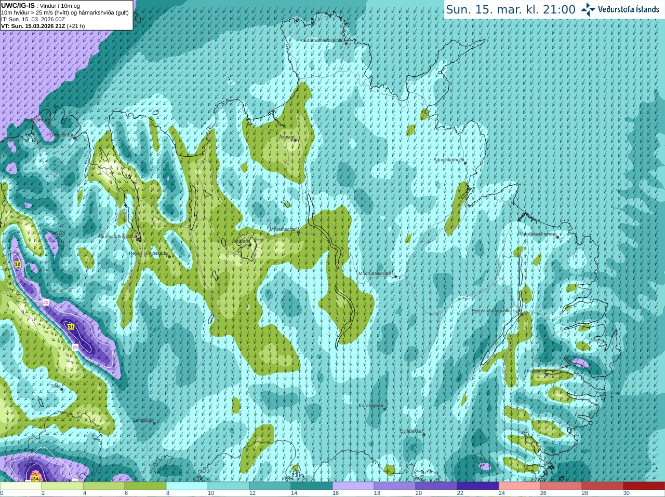
Task: Click the Ólafsfjörður station dot
Action: click(x=75, y=138)
